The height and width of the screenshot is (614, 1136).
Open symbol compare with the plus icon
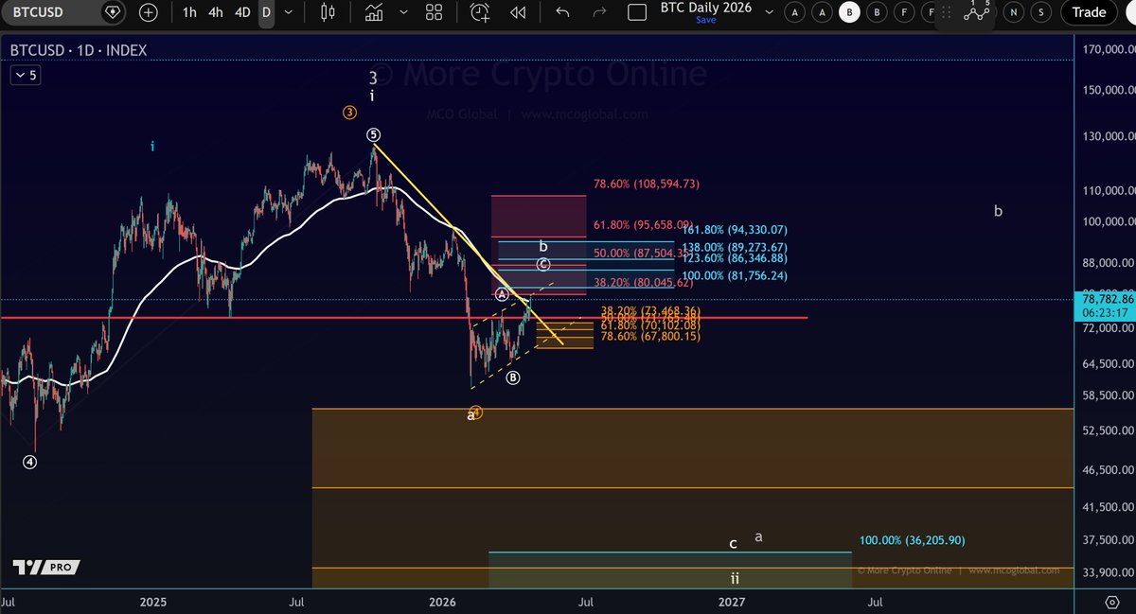pos(148,12)
